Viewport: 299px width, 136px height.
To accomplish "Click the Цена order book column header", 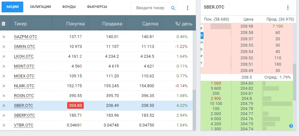I will (x=248, y=19).
